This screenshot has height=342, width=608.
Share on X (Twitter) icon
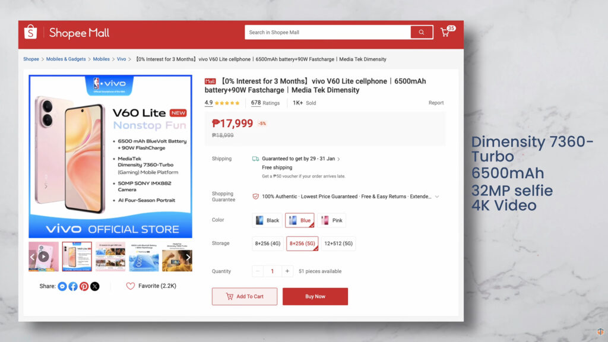click(x=94, y=286)
